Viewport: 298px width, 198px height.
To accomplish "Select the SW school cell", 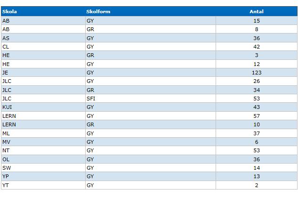I will click(x=43, y=168).
